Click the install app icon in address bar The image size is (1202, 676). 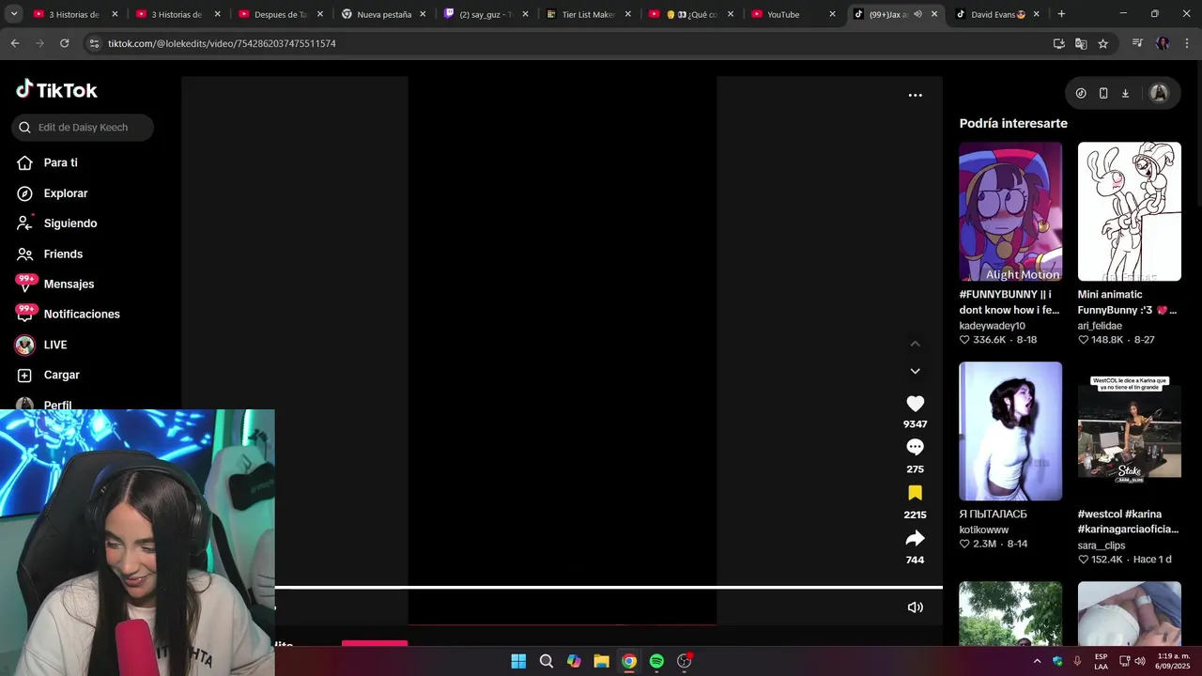coord(1059,43)
